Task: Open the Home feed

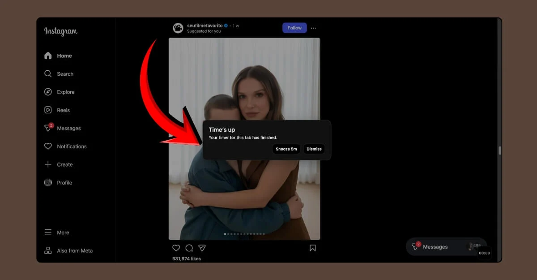Action: coord(64,56)
